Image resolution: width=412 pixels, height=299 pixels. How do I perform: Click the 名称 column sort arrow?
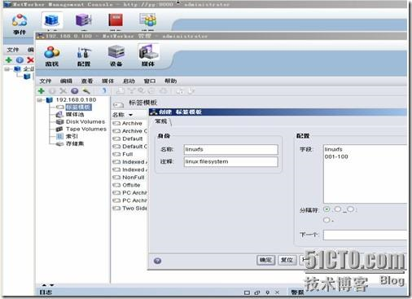(x=130, y=115)
